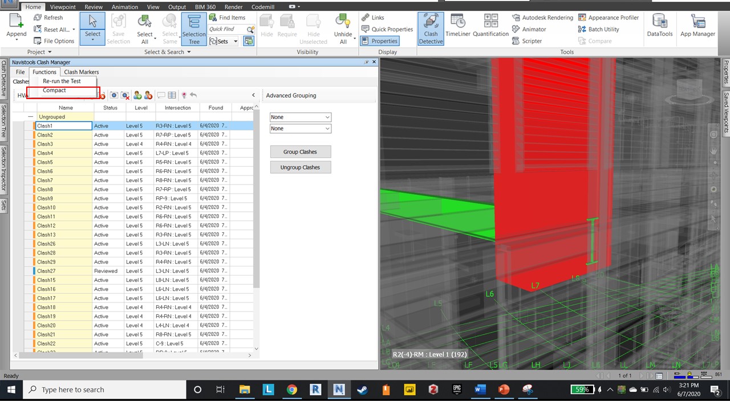Click the location pin marker icon
This screenshot has height=410, width=730.
tap(184, 95)
